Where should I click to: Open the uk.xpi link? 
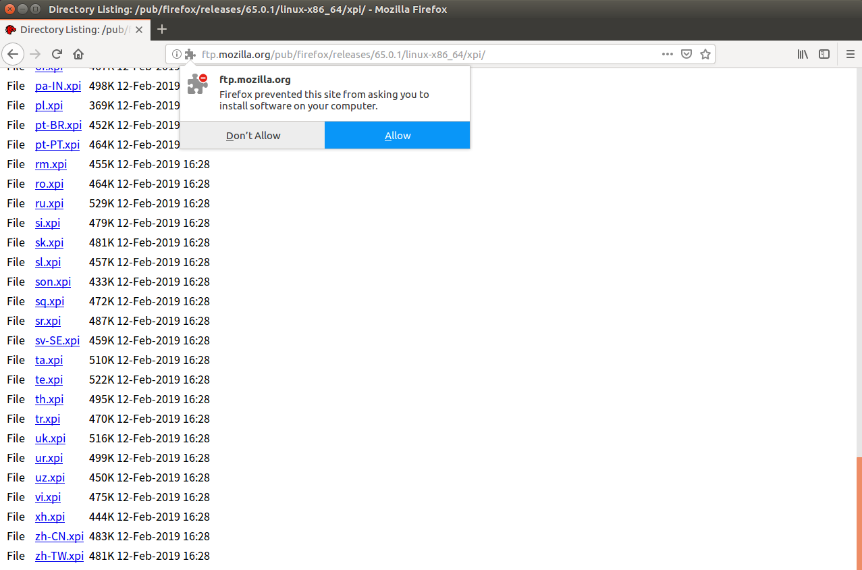coord(51,438)
